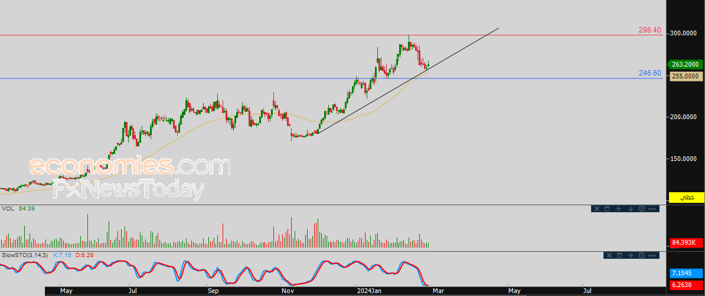Viewport: 705px width, 296px height.
Task: Click the Mar label on time axis
Action: pyautogui.click(x=438, y=291)
